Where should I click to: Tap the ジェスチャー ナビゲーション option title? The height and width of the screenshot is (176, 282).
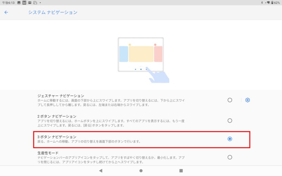click(x=61, y=96)
